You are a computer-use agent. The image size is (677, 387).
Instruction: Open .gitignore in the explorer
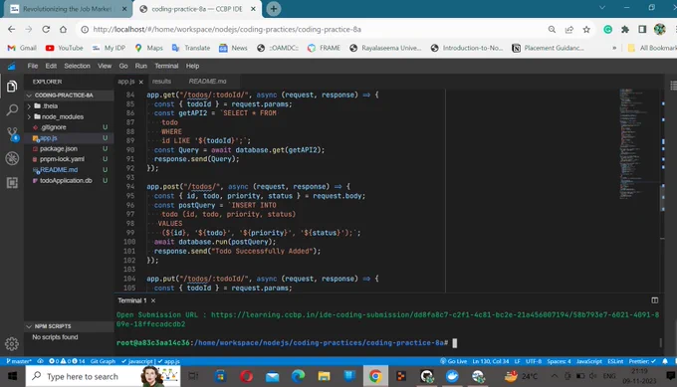point(53,127)
